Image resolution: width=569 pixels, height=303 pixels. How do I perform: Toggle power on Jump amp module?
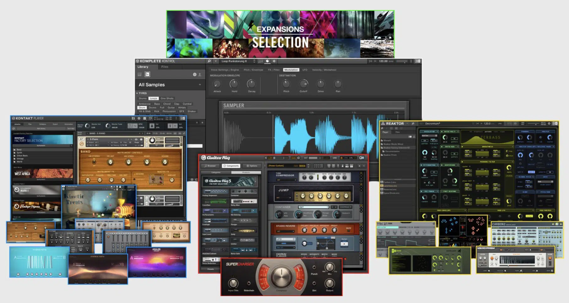point(361,185)
